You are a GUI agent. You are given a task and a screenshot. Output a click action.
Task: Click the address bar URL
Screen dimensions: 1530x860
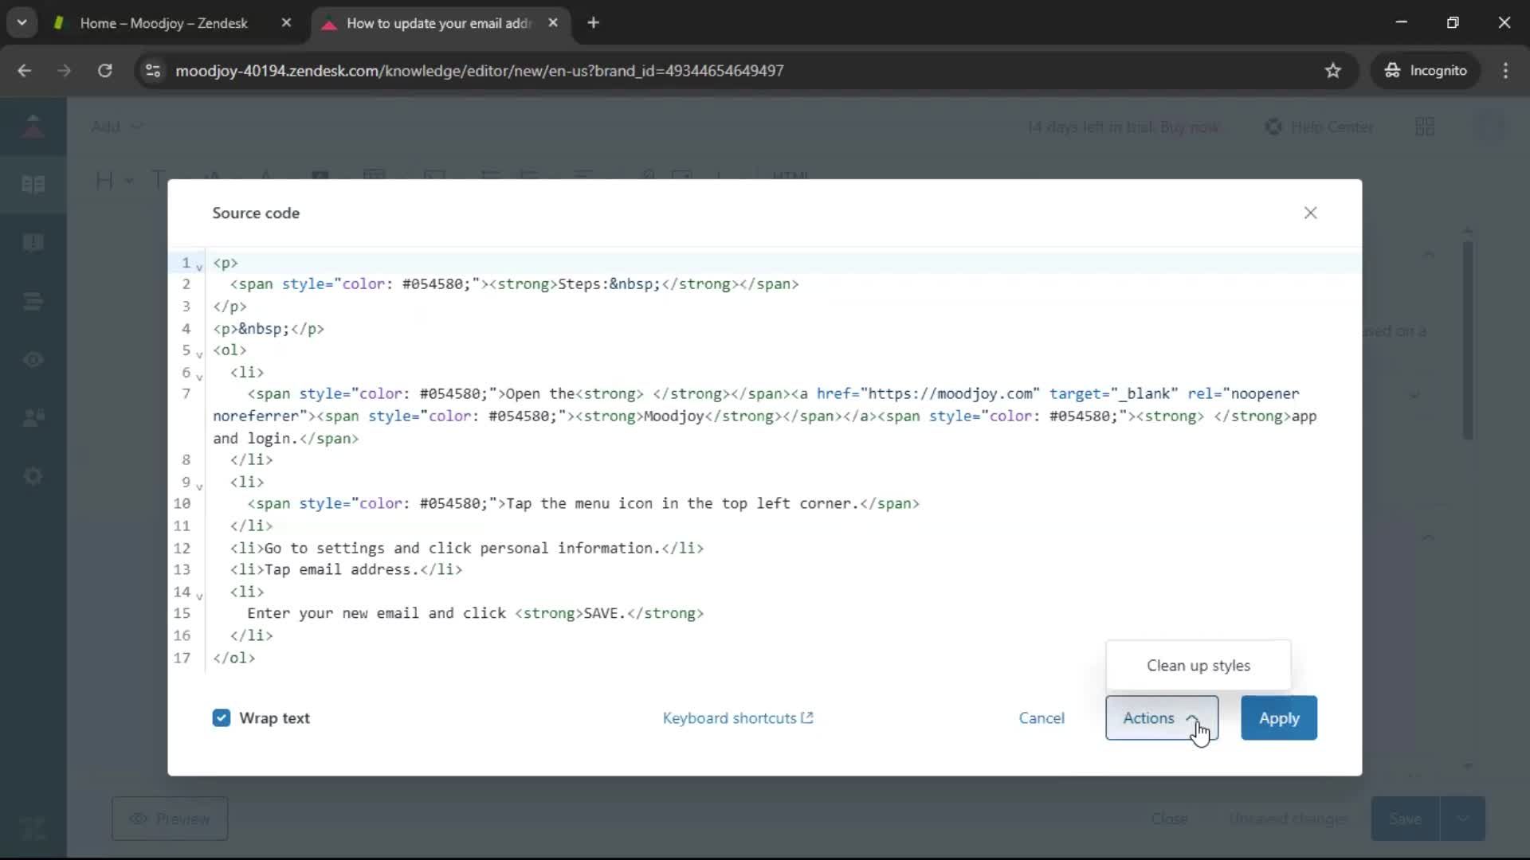(x=480, y=71)
